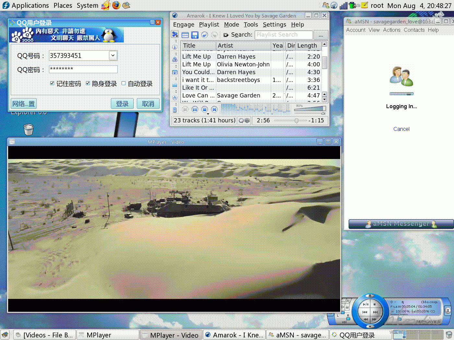Save the Amarok playlist with the floppy icon
The height and width of the screenshot is (340, 454).
195,35
